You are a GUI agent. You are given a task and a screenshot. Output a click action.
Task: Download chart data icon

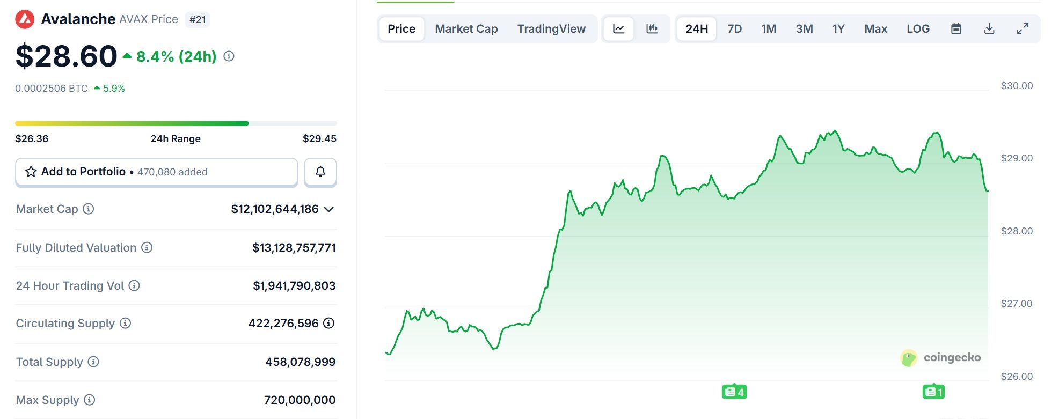[x=989, y=29]
